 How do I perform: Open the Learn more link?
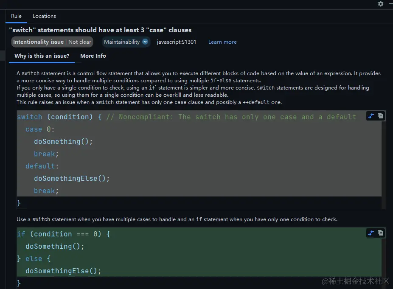(222, 42)
